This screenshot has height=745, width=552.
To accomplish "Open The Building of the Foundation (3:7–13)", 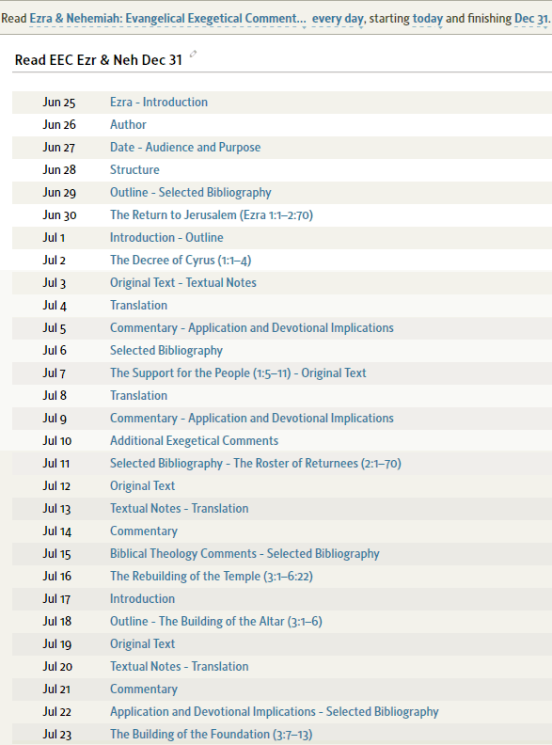I will tap(212, 734).
